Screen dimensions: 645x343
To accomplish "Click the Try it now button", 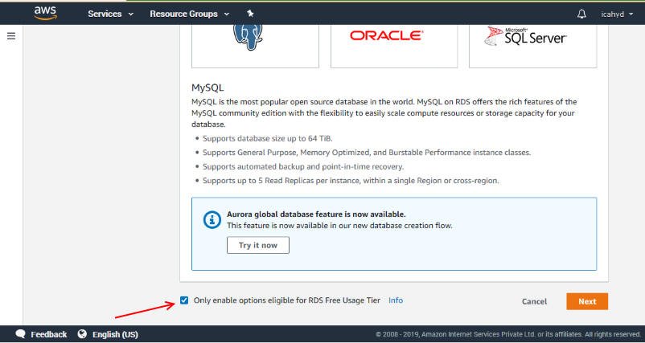I will [258, 245].
